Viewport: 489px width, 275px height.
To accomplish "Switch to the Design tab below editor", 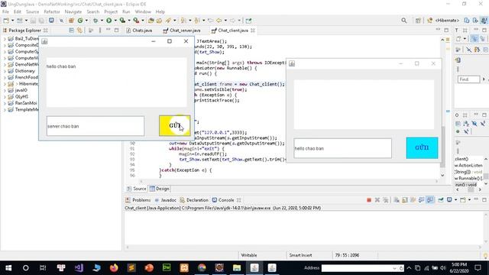I will pyautogui.click(x=160, y=189).
